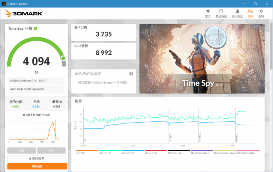This screenshot has width=273, height=172.
Task: Select the 结果 results tab
Action: point(251,13)
